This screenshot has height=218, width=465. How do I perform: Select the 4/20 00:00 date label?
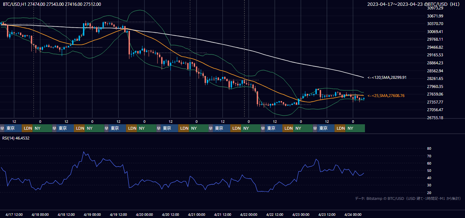pos(144,214)
